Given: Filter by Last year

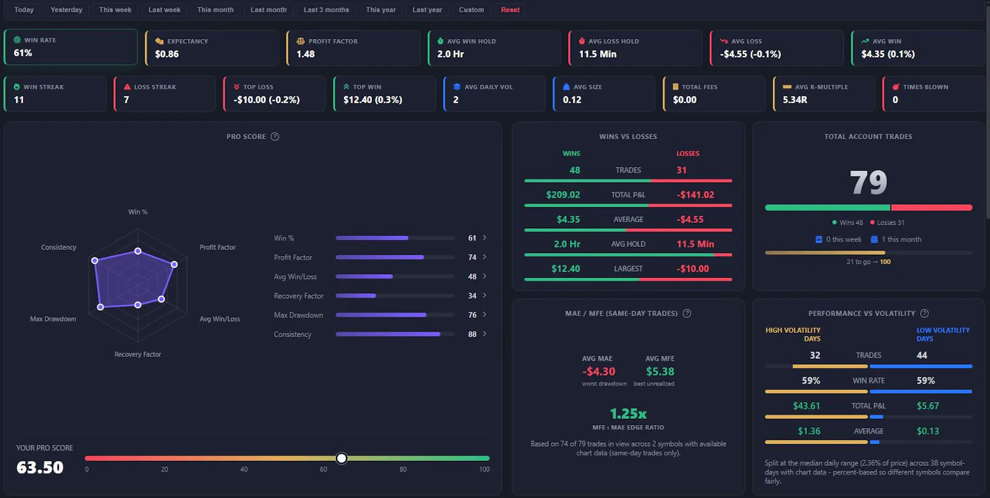Looking at the screenshot, I should (x=428, y=10).
